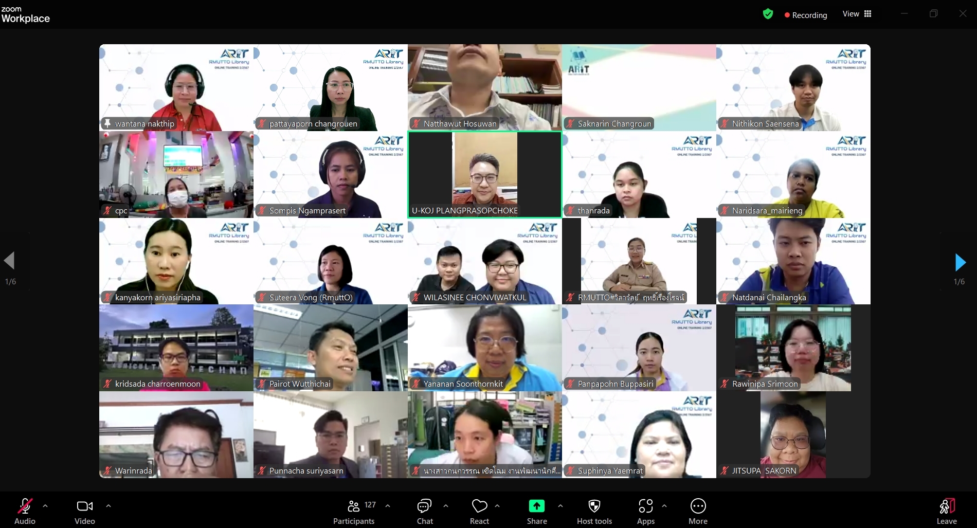Click muted mic icon beside Suphinya Yaemrat
Viewport: 977px width, 528px height.
pyautogui.click(x=570, y=470)
